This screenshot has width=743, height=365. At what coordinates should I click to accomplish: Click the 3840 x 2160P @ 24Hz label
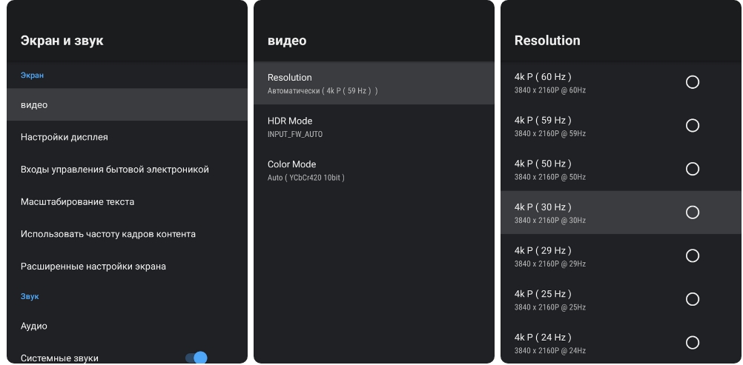[549, 350]
